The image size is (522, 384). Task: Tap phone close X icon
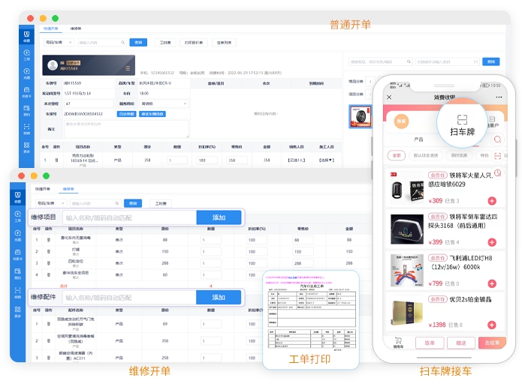(389, 97)
